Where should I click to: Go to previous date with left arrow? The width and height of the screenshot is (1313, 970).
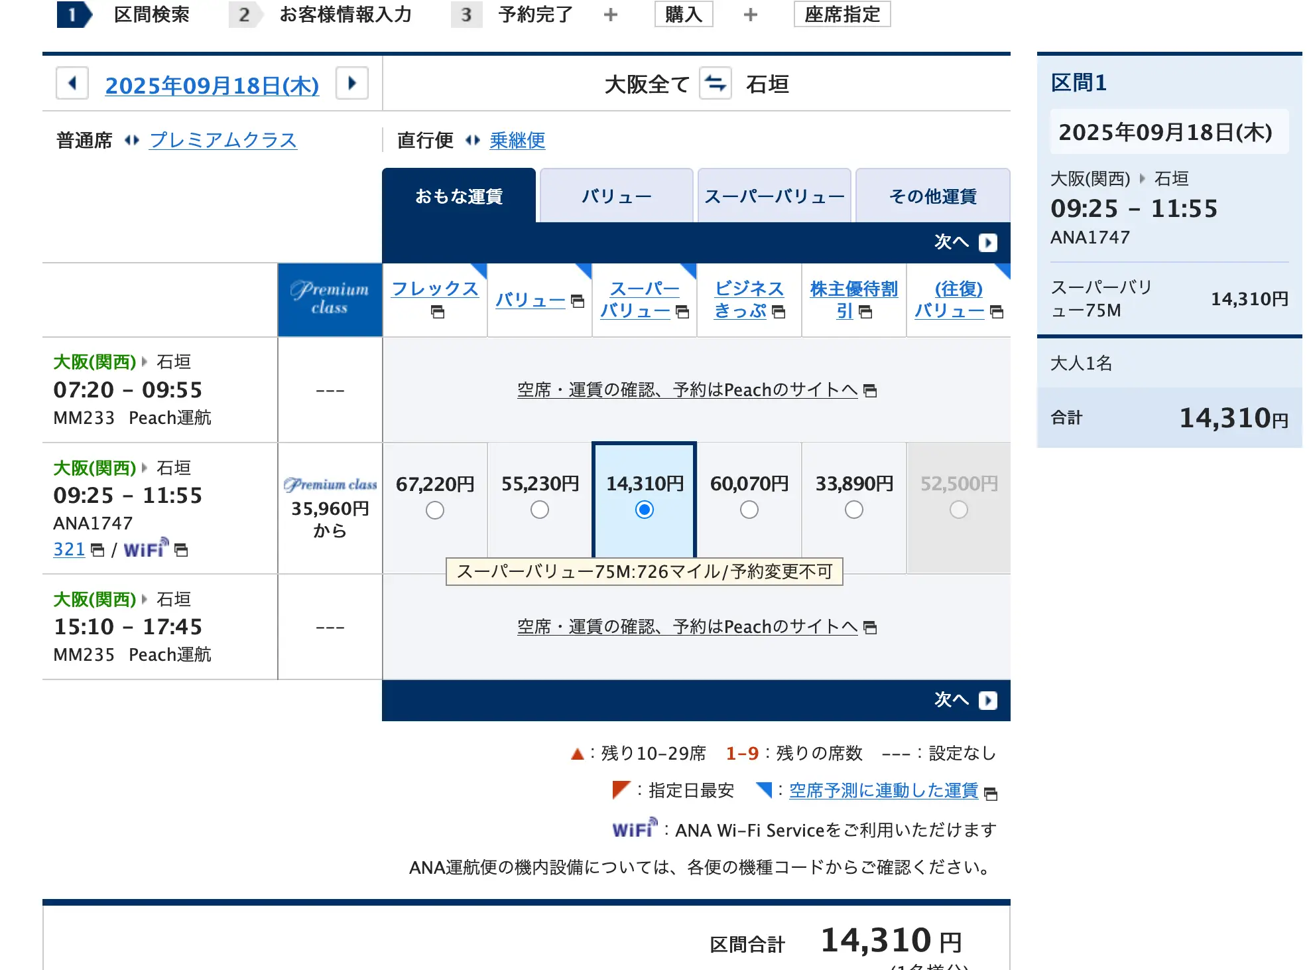[72, 84]
